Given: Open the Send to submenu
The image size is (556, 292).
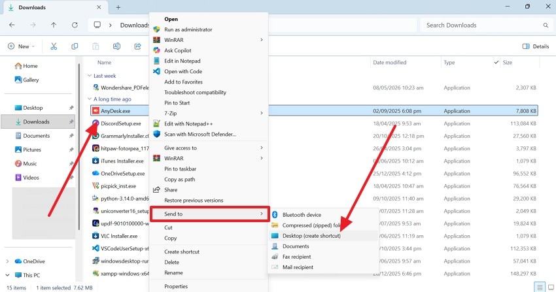Looking at the screenshot, I should pyautogui.click(x=209, y=214).
